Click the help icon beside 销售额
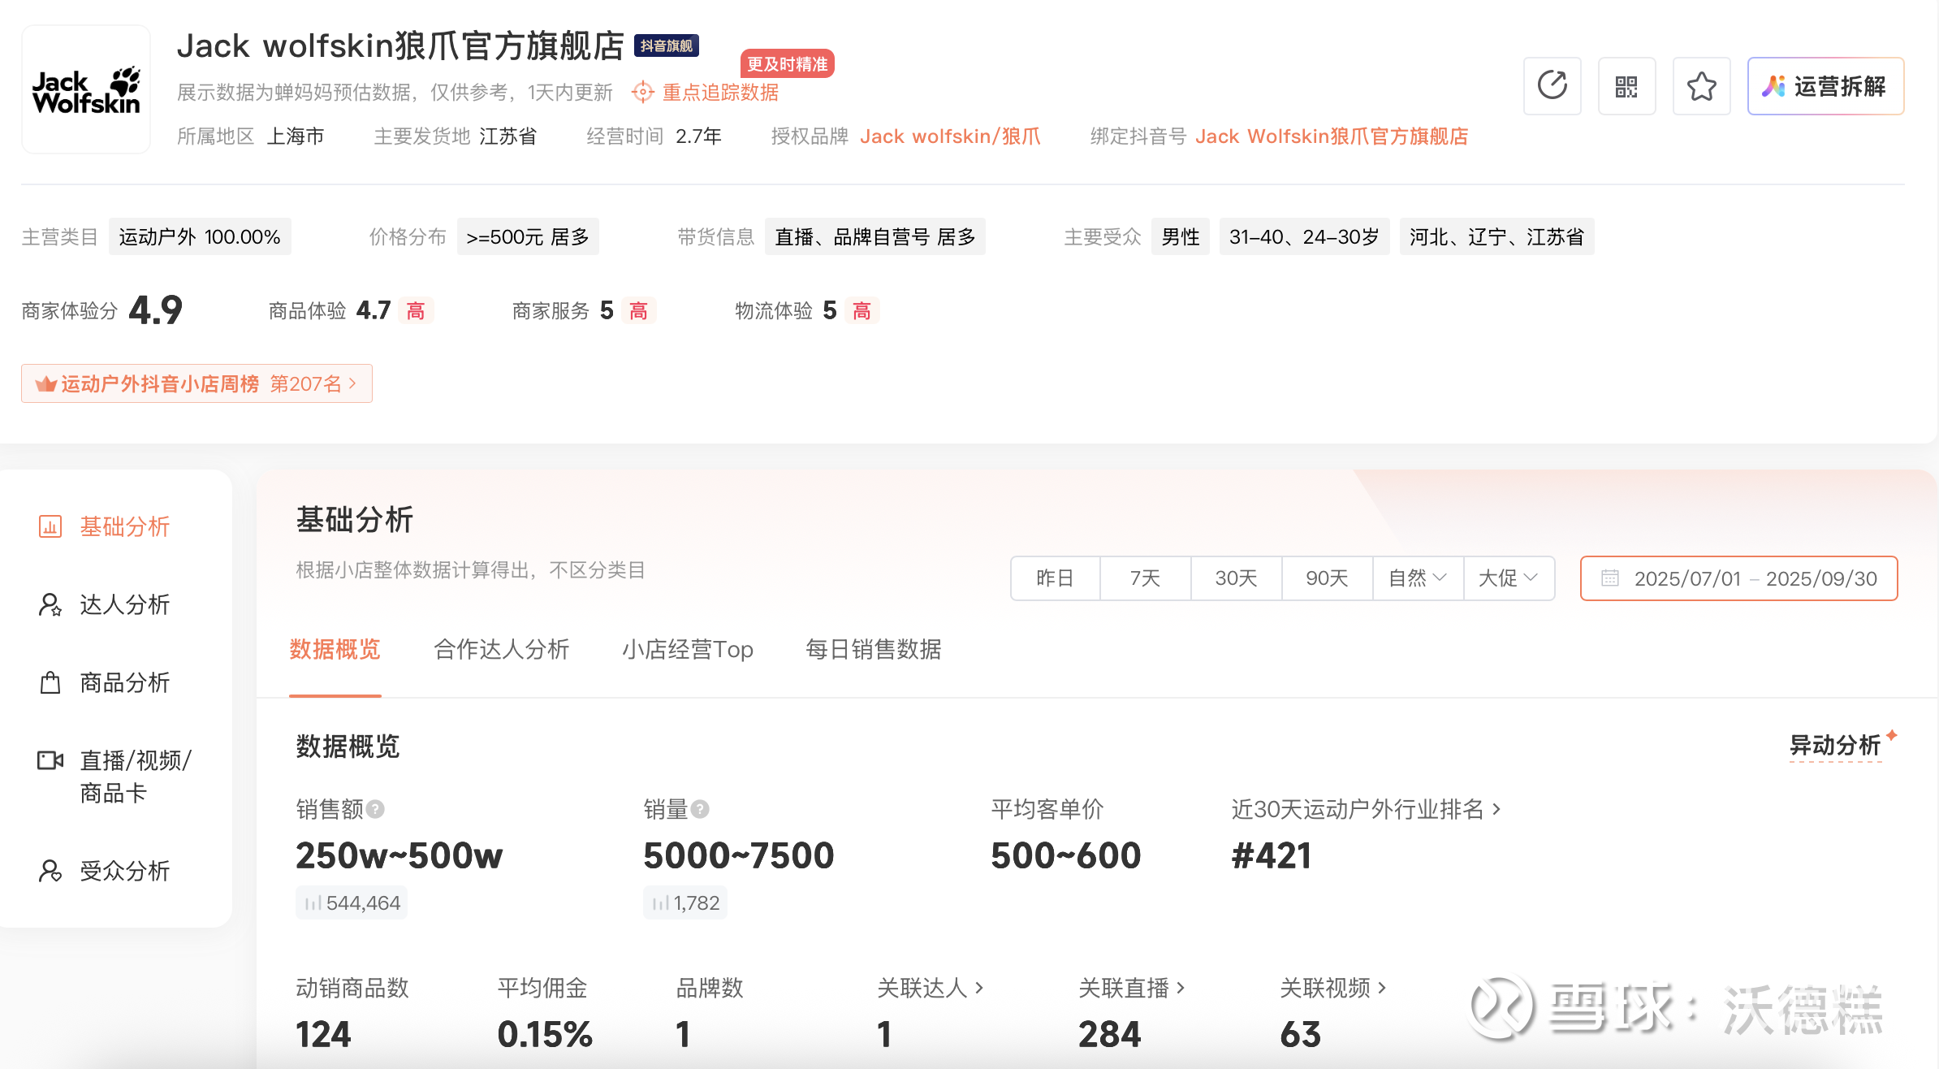1939x1069 pixels. click(x=375, y=809)
